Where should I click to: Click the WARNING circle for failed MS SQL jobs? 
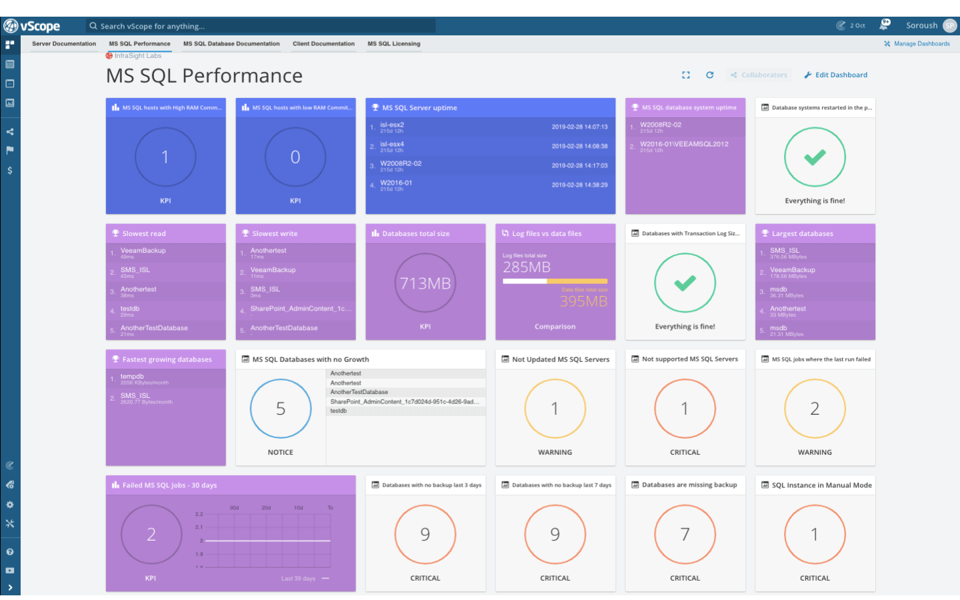815,409
